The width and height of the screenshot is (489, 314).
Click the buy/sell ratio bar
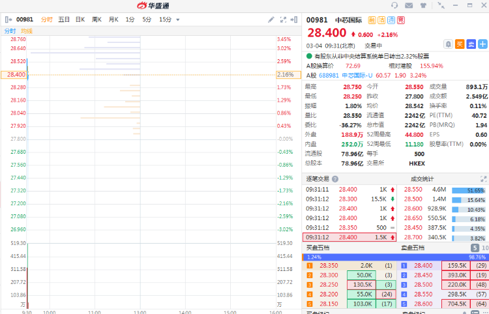396,257
